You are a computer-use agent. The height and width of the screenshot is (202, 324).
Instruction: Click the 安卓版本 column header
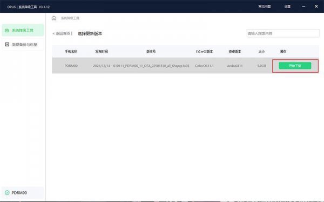click(235, 52)
